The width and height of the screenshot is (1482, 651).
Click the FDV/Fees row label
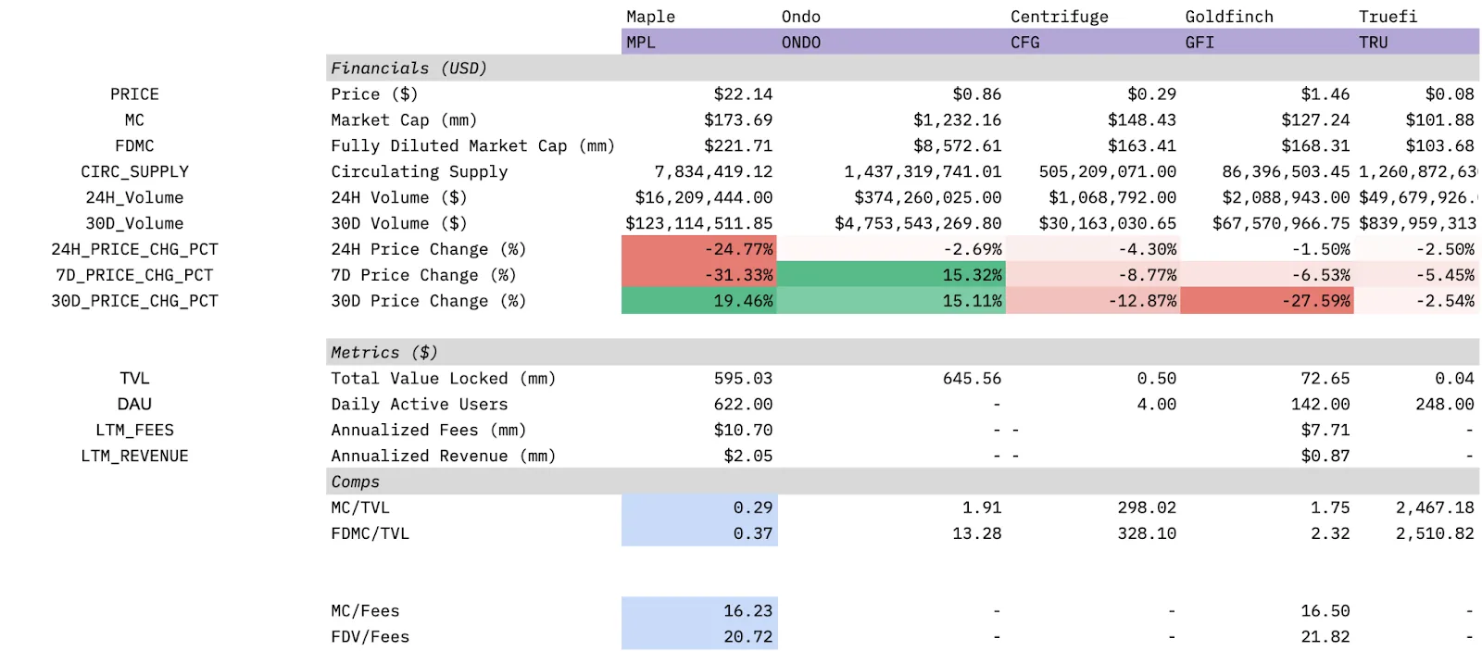point(370,637)
